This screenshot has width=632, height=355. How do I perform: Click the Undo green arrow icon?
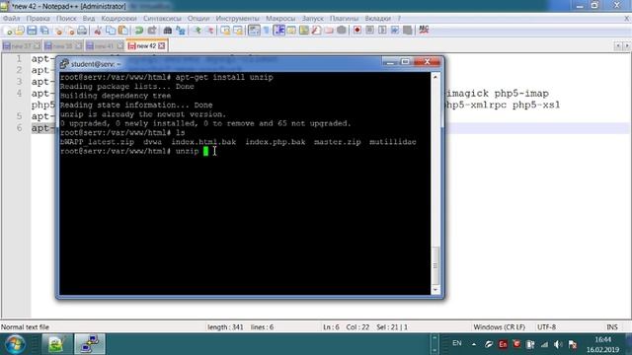click(x=139, y=31)
